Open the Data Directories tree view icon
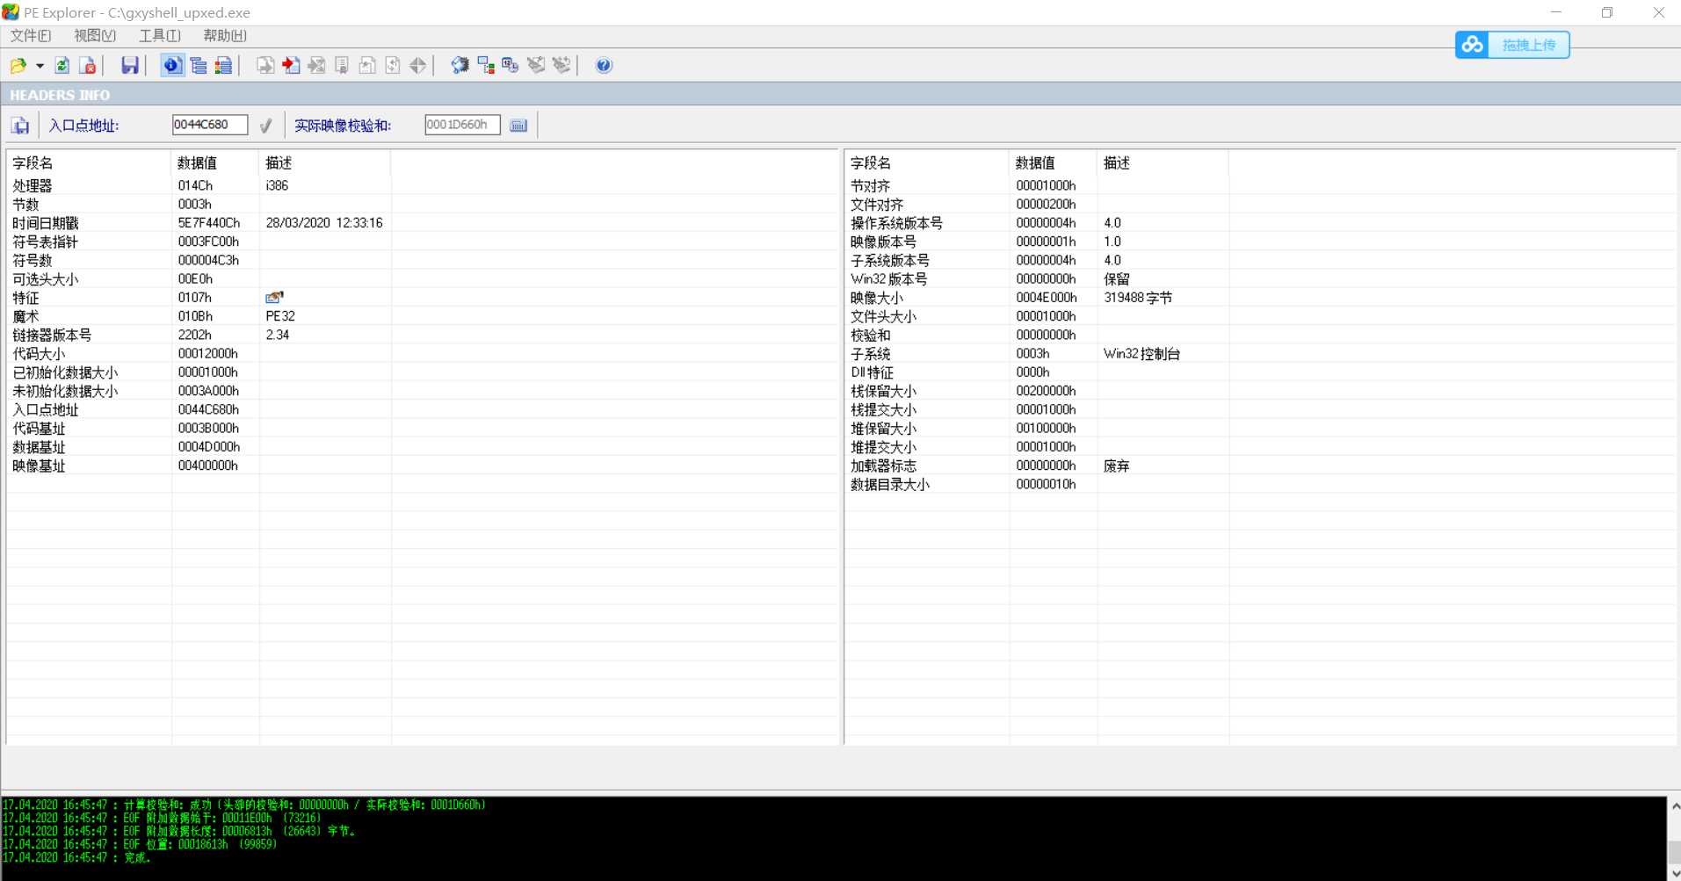1681x881 pixels. tap(199, 65)
